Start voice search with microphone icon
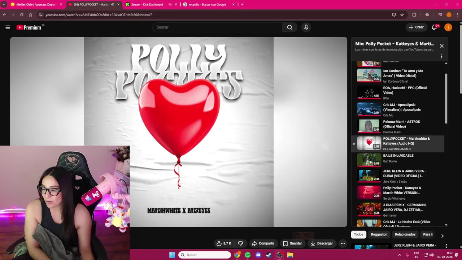The width and height of the screenshot is (462, 260). (306, 27)
